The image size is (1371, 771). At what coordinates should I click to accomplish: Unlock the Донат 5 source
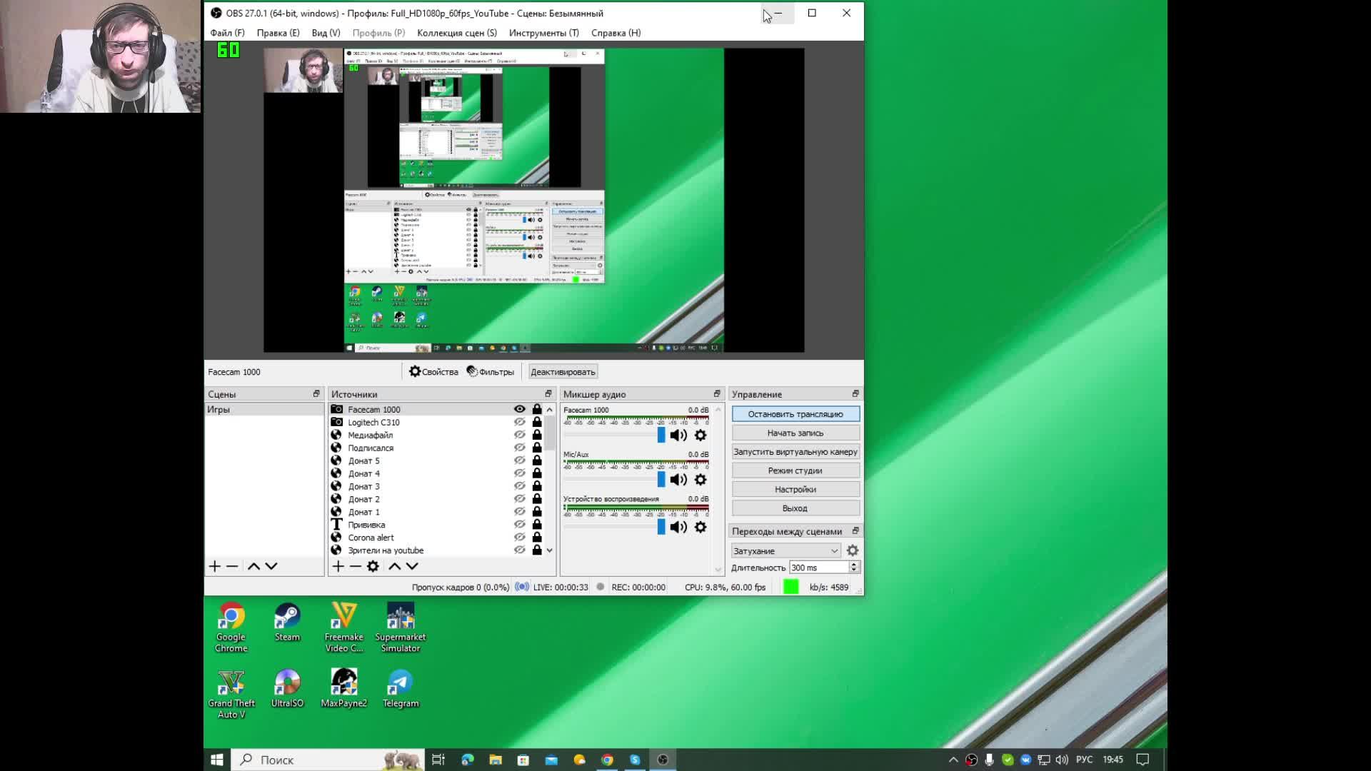pos(537,460)
